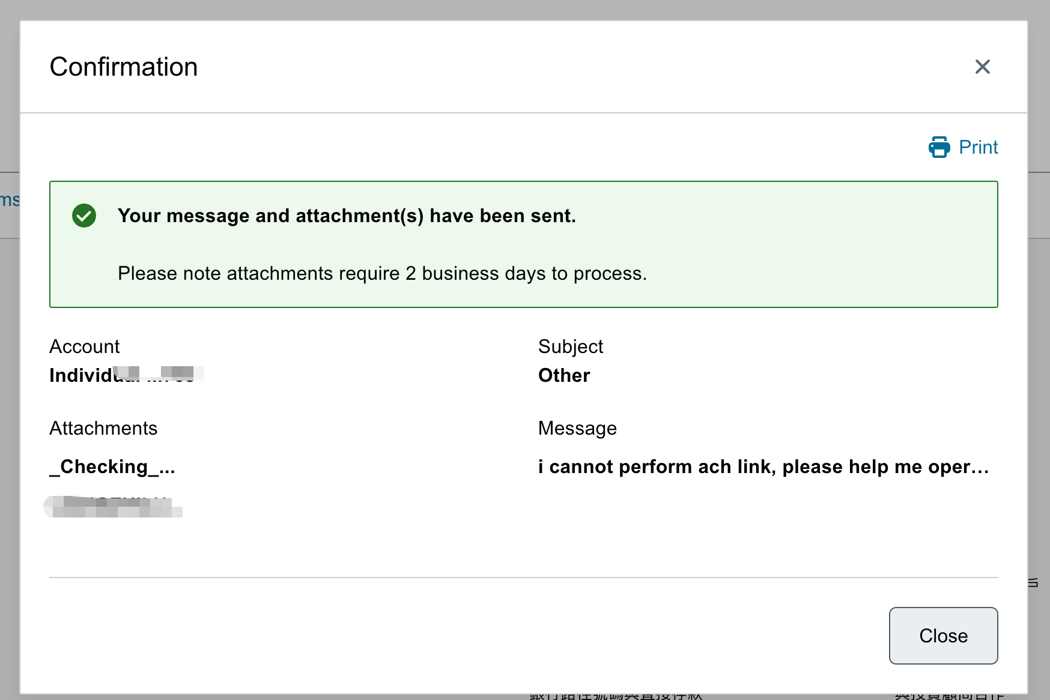Click the Subject field label
The image size is (1050, 700).
click(x=570, y=346)
